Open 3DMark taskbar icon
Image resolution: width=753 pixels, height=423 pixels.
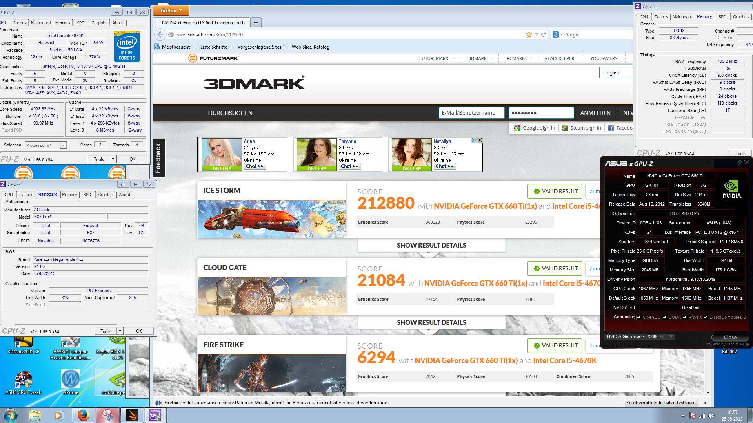click(x=132, y=415)
